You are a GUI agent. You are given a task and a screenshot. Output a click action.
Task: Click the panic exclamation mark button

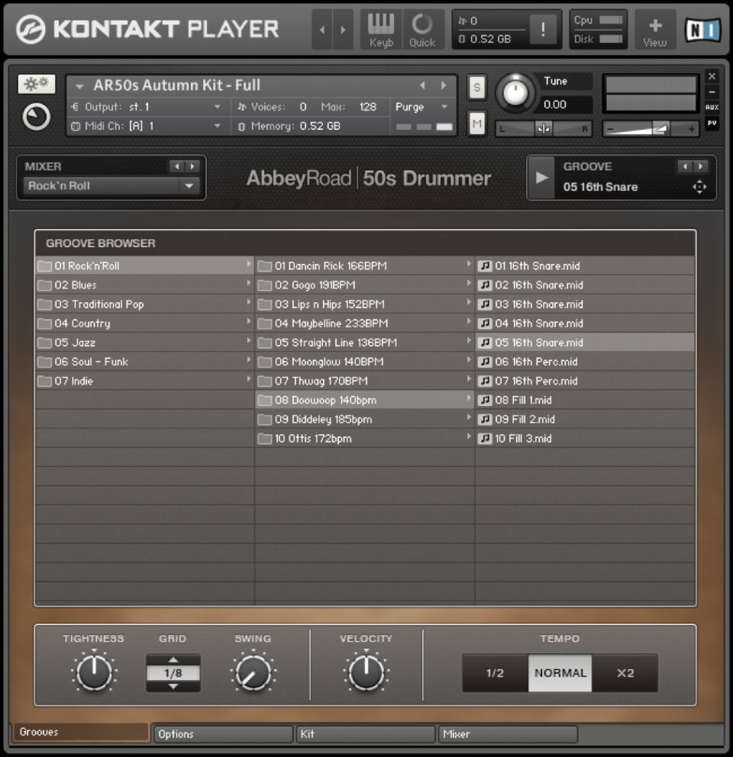point(543,30)
